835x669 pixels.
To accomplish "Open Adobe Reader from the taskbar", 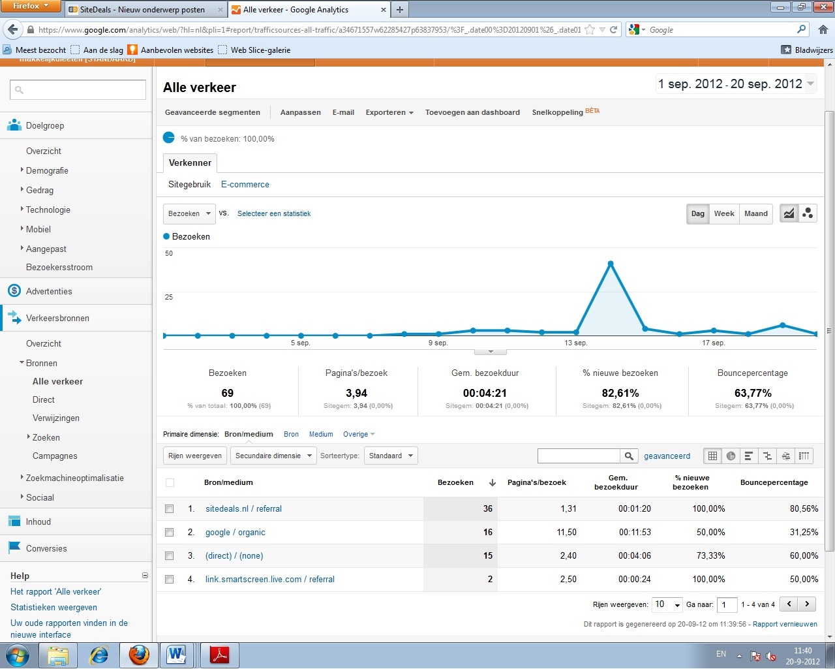I will coord(219,655).
